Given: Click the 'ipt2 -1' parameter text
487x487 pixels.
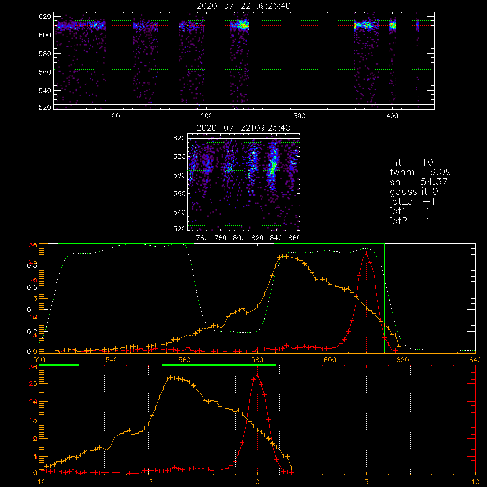Looking at the screenshot, I should pos(410,221).
